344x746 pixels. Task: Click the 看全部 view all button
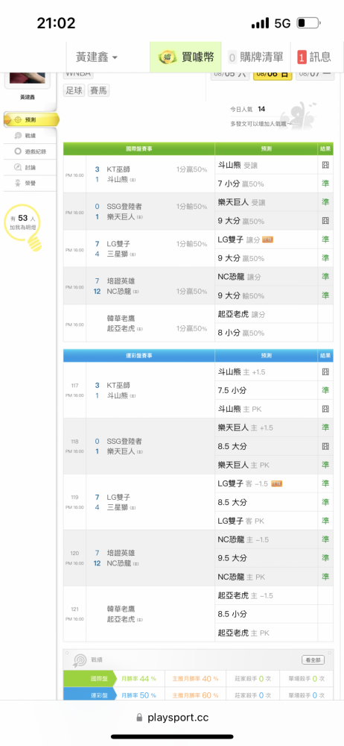313,660
